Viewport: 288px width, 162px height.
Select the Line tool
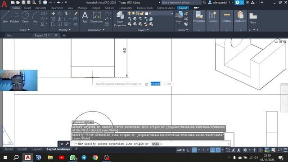pos(5,17)
